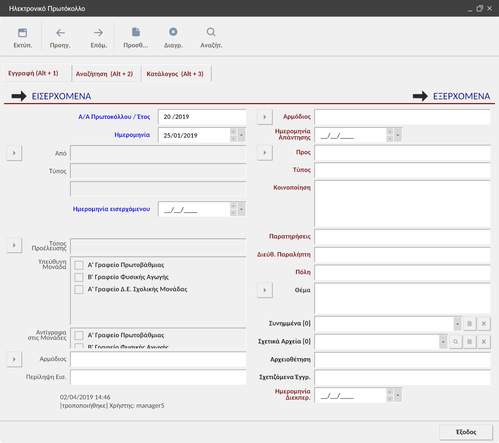
Task: Click the Print (Εκτύπ.) toolbar icon
Action: 23,33
